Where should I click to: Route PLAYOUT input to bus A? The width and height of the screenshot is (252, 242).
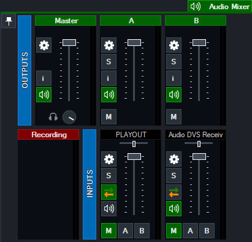(x=125, y=231)
